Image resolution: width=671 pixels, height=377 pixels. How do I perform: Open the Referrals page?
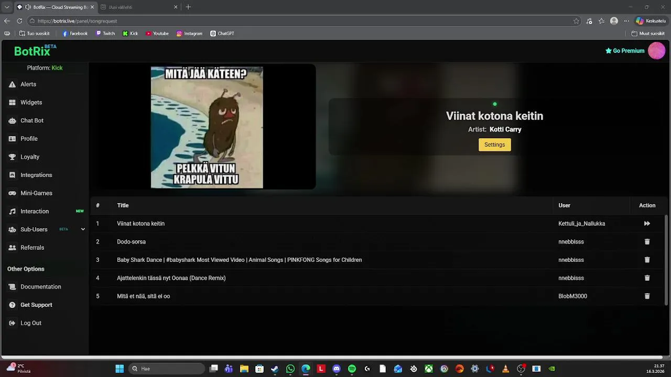click(32, 248)
